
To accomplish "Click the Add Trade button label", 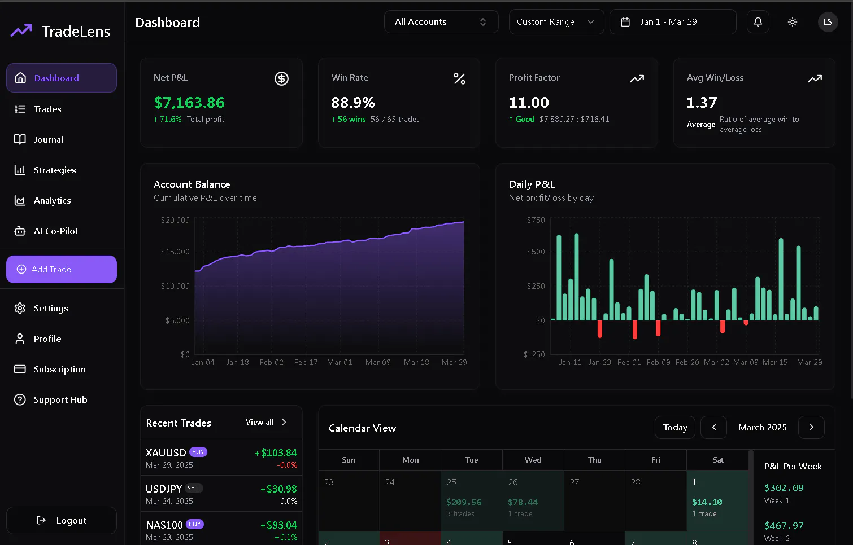I will click(51, 269).
